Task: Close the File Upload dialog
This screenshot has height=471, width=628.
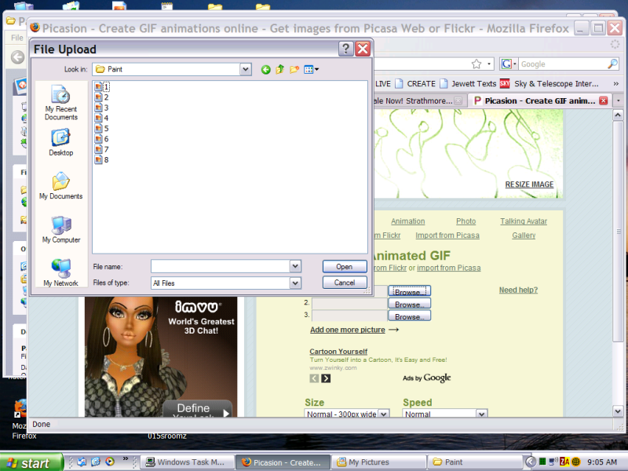Action: (x=363, y=49)
